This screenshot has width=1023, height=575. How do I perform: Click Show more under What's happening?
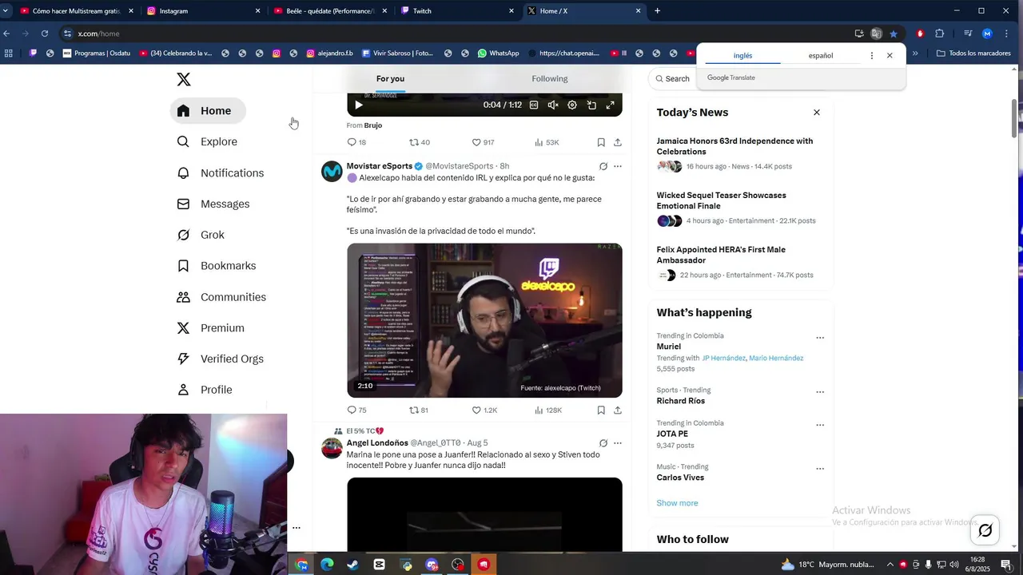pos(678,503)
